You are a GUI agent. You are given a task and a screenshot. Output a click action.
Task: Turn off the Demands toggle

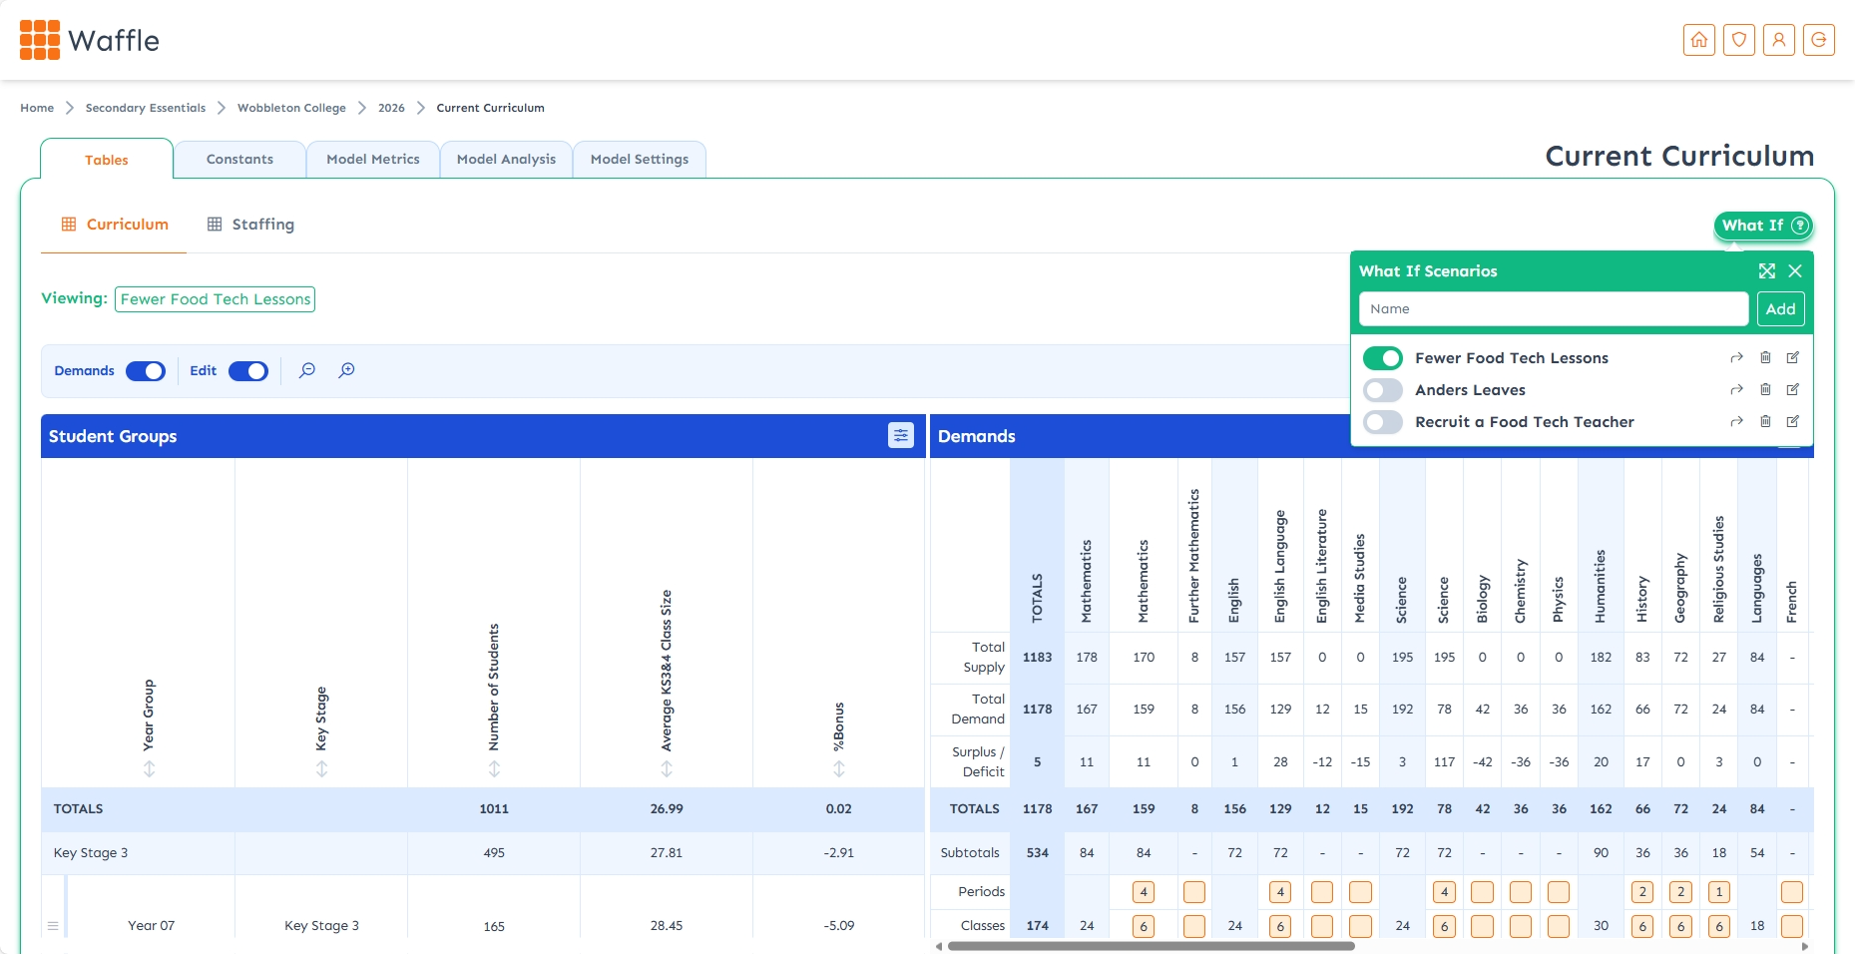coord(146,371)
